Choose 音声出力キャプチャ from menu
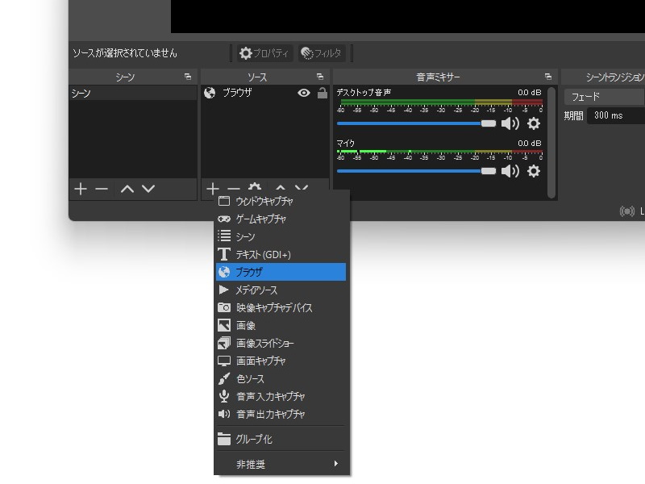The image size is (645, 484). pos(281,414)
